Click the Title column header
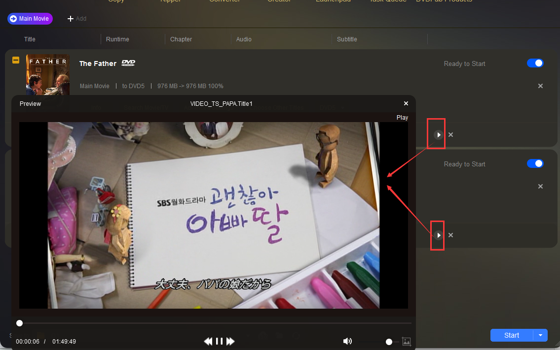Image resolution: width=560 pixels, height=350 pixels. pos(30,39)
